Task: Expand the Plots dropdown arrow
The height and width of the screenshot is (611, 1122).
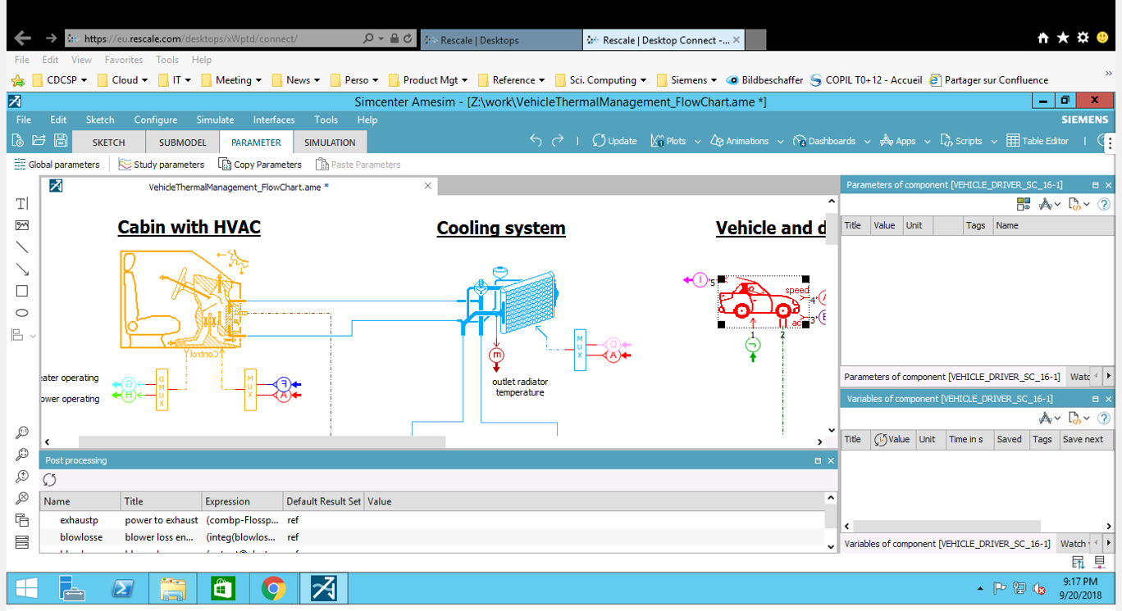Action: pyautogui.click(x=697, y=142)
